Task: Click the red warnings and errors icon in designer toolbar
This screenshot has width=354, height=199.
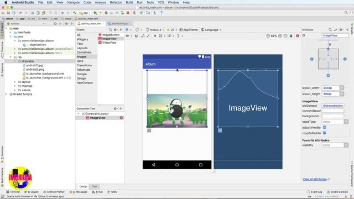Action: [298, 36]
